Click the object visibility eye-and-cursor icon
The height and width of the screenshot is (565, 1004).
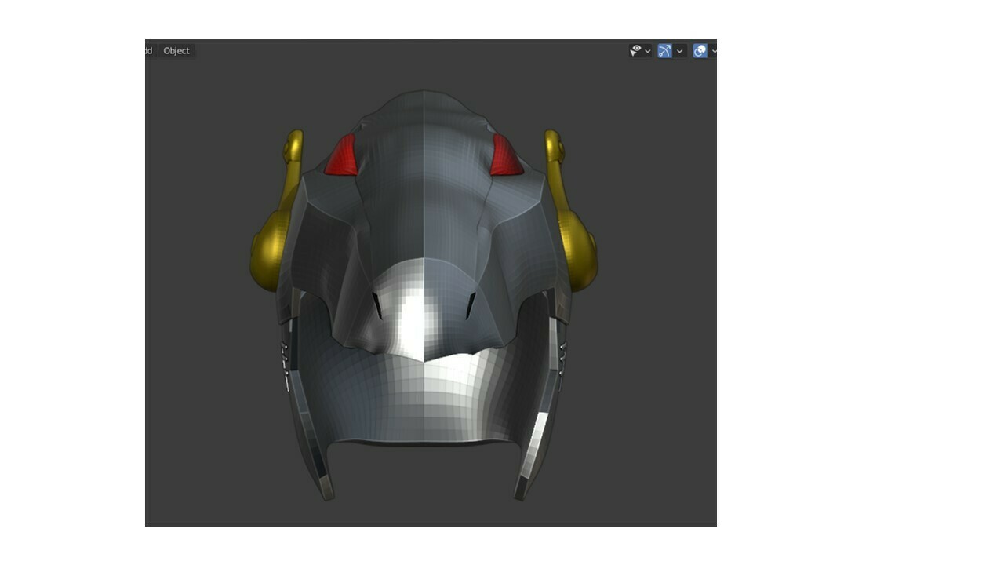(x=635, y=50)
